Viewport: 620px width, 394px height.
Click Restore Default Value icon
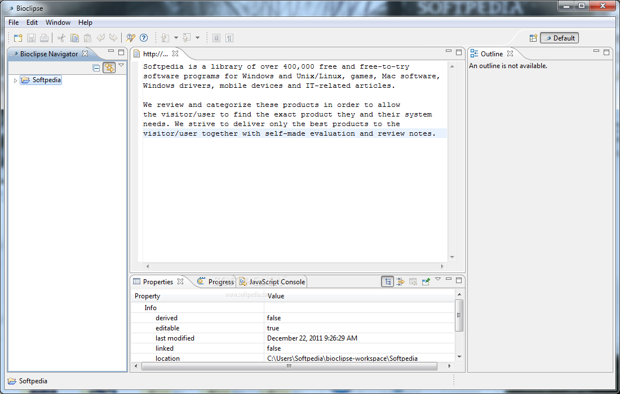pos(413,282)
